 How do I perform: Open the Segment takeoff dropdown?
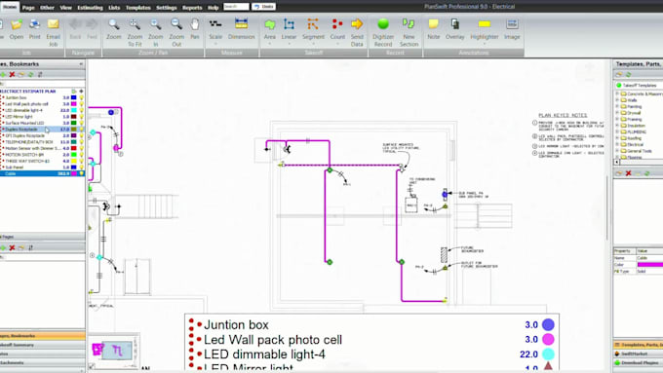tap(313, 44)
